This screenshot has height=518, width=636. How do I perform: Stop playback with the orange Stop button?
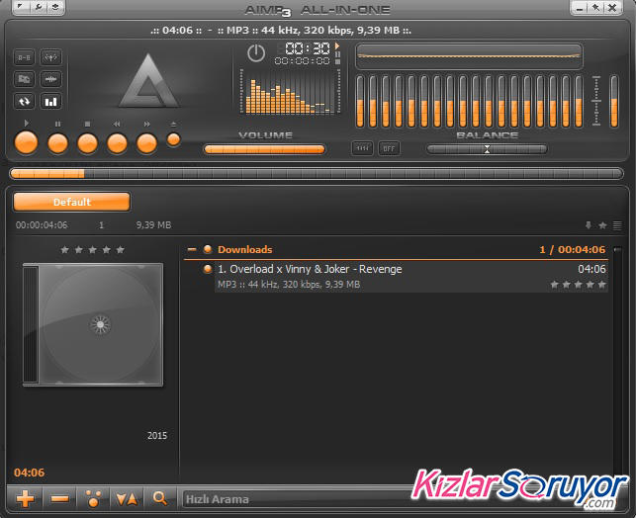coord(87,143)
